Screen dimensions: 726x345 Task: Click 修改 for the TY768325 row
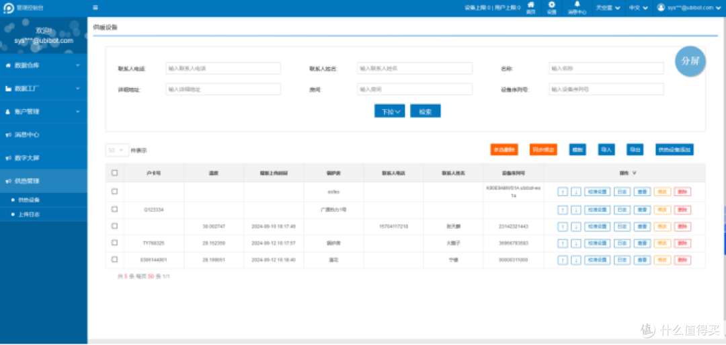(662, 243)
